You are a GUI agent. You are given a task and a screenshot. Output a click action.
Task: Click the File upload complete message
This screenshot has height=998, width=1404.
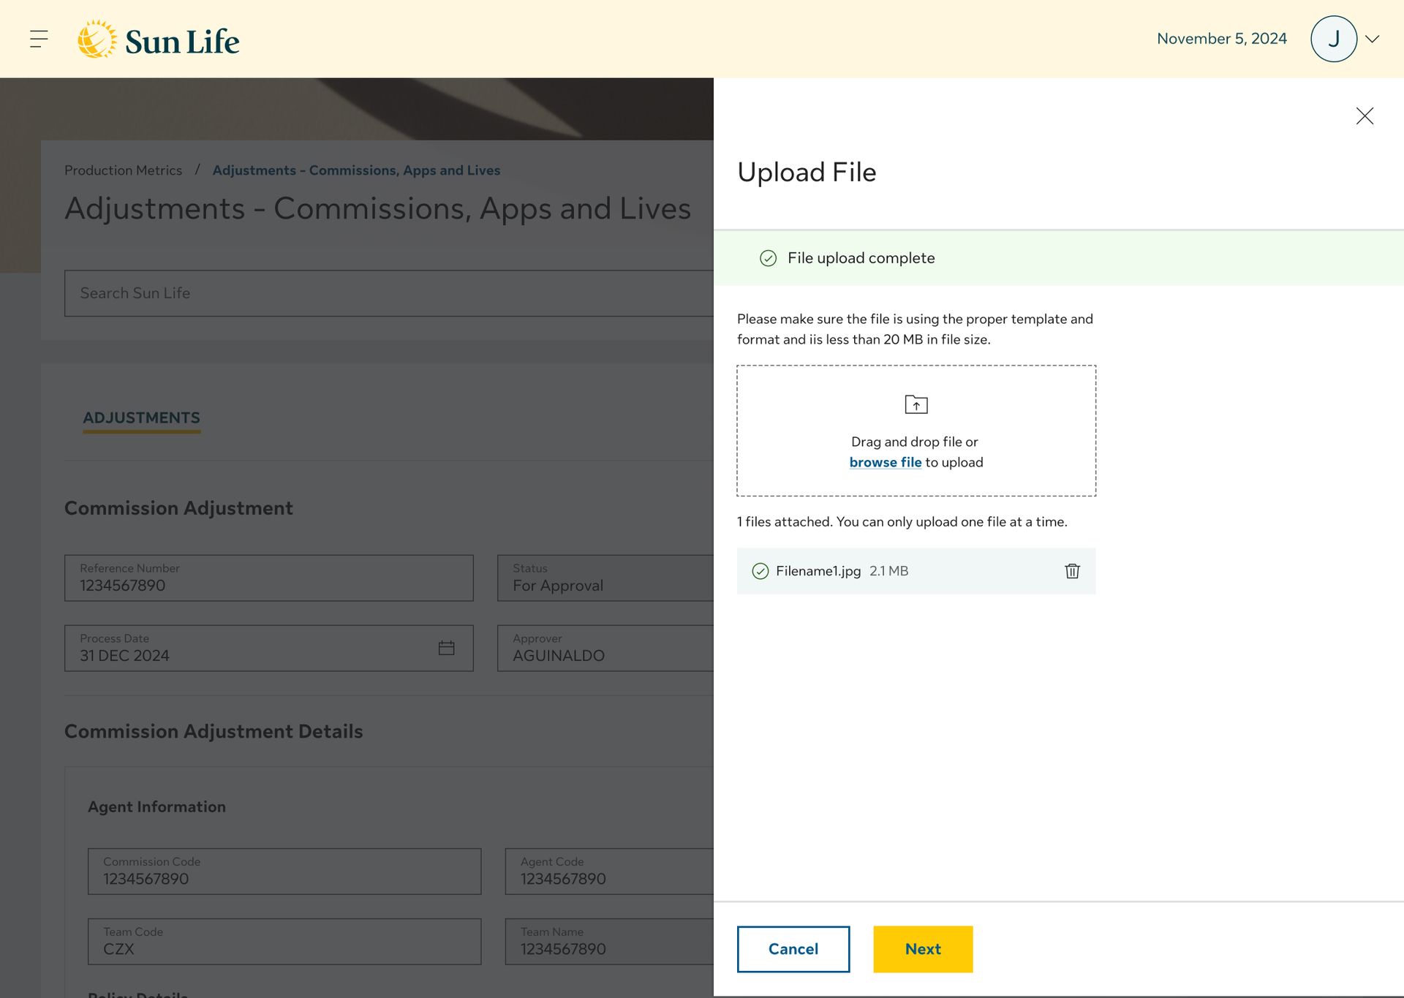pyautogui.click(x=861, y=258)
